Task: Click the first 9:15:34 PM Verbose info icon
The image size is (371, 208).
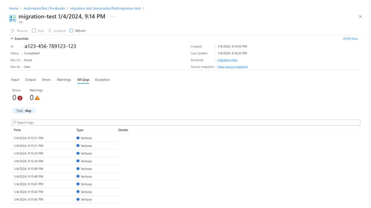Action: point(78,153)
